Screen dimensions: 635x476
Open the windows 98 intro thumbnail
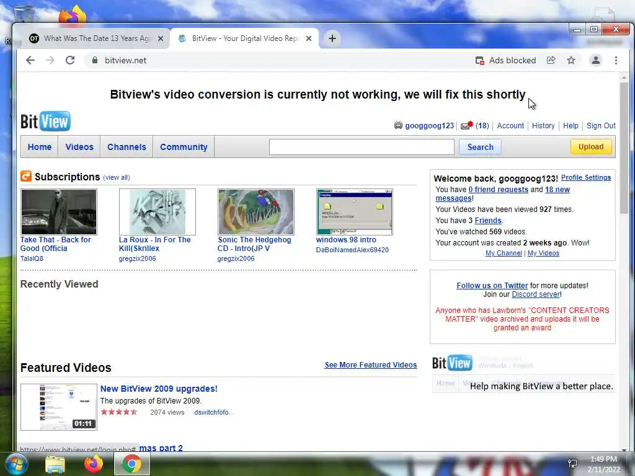(x=354, y=212)
